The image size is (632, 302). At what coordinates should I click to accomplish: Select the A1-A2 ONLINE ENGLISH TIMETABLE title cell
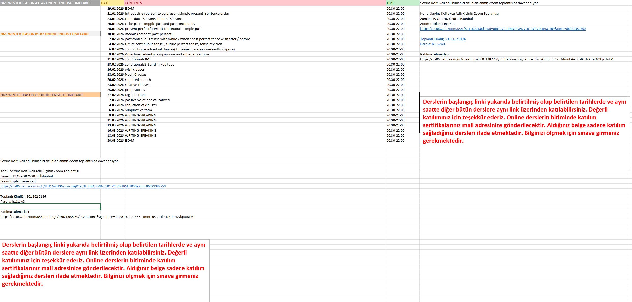point(50,3)
